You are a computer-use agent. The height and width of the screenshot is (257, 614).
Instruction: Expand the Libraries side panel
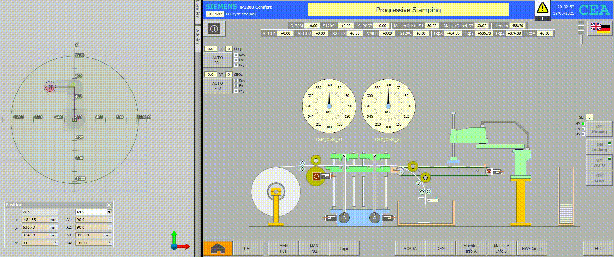click(198, 10)
